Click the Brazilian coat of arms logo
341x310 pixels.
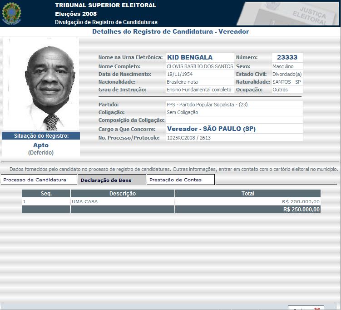coord(11,13)
